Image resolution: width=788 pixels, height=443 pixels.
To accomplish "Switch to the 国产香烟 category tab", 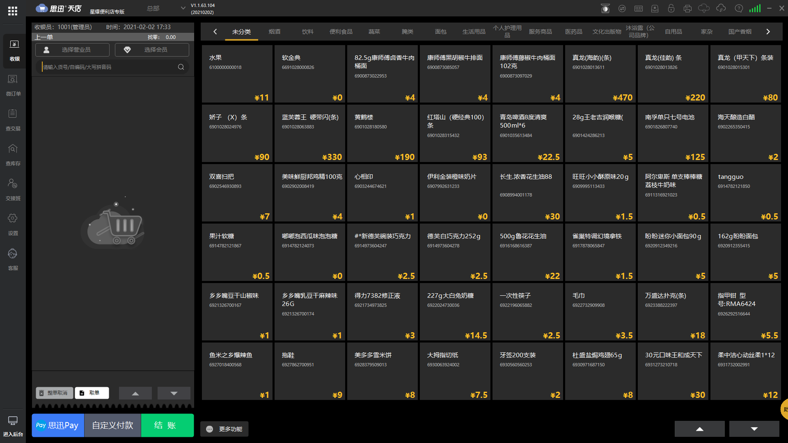I will (x=740, y=32).
